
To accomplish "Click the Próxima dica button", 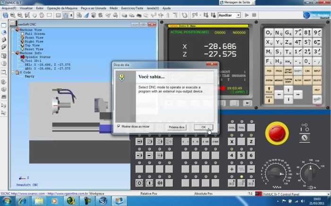I will (176, 127).
